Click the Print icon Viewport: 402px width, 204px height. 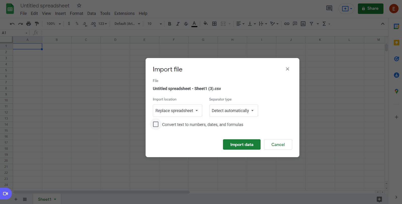pyautogui.click(x=29, y=24)
